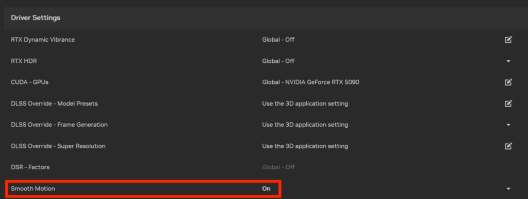The height and width of the screenshot is (199, 528).
Task: Click RTX HDR 'Global - Off' value
Action: (278, 61)
